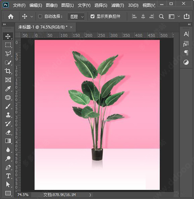Select the Crop tool

[8, 71]
